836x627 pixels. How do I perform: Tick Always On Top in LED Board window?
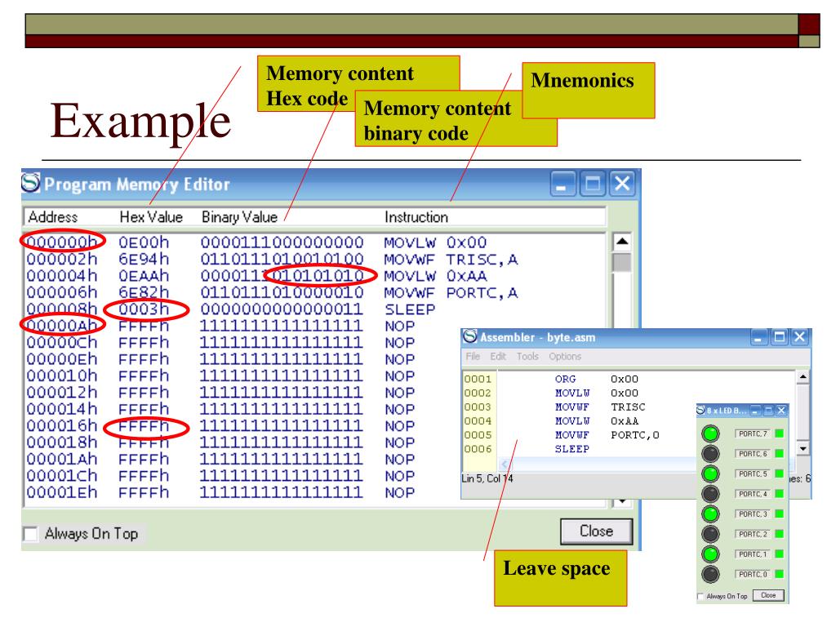click(700, 596)
